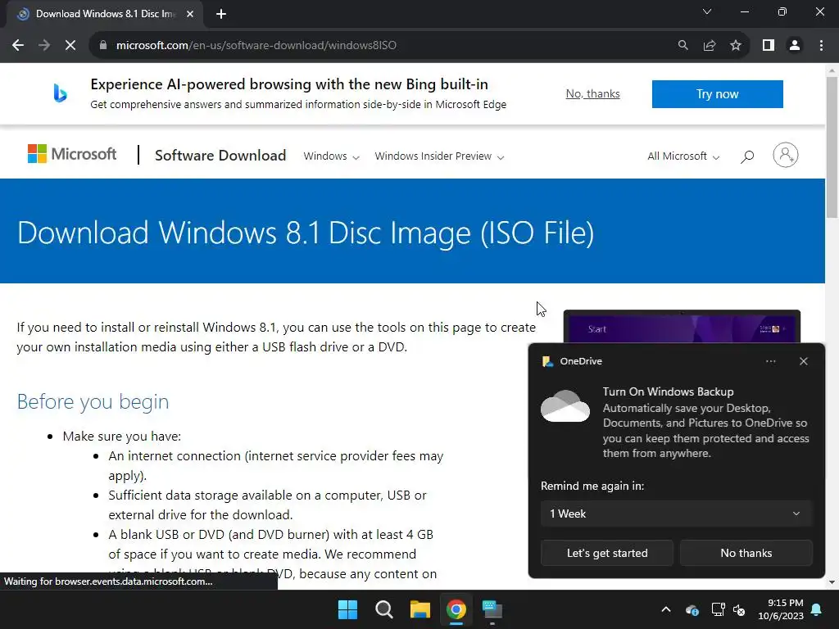The width and height of the screenshot is (839, 629).
Task: Click the site search magnifier icon
Action: [x=747, y=156]
